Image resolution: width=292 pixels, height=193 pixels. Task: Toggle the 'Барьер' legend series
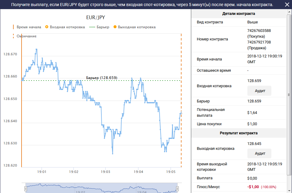coord(103,27)
